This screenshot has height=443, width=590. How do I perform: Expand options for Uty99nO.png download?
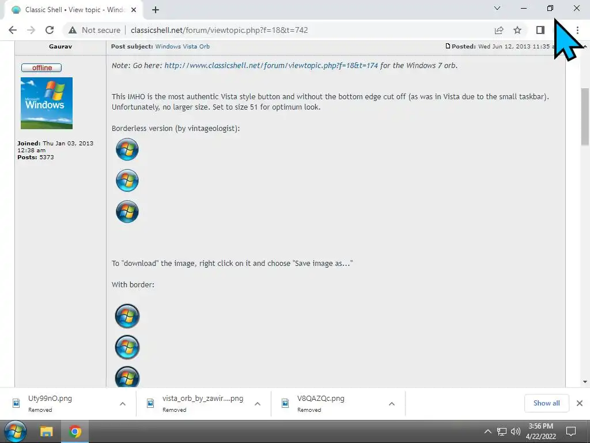coord(123,404)
